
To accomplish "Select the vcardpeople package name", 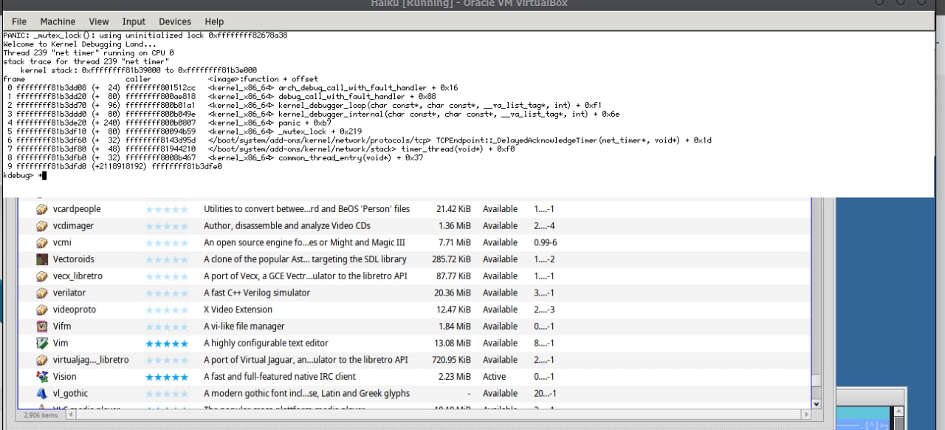I will 77,209.
